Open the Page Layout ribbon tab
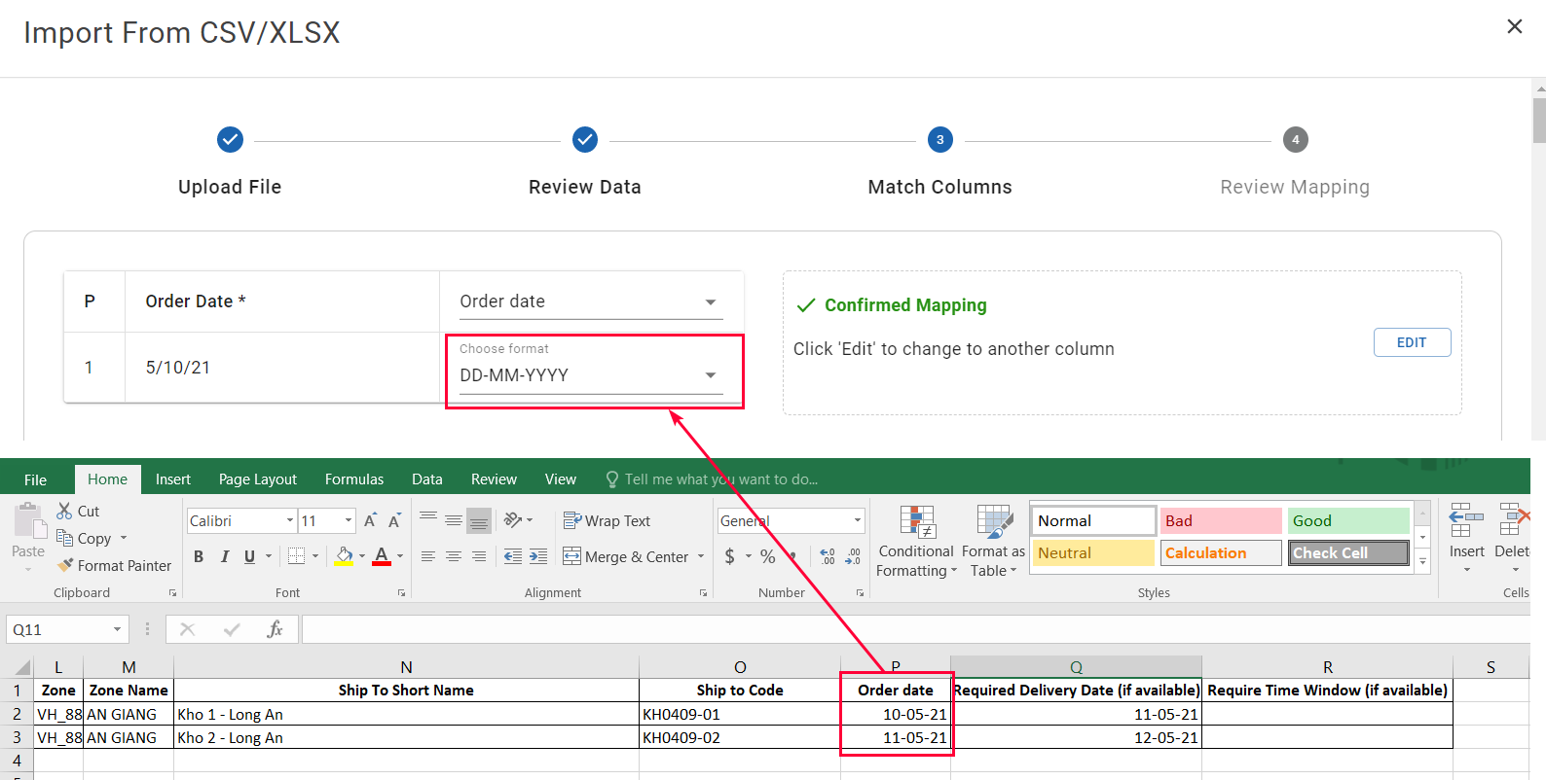This screenshot has height=780, width=1546. tap(258, 479)
